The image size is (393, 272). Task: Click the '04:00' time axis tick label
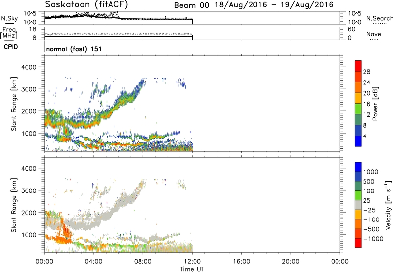tap(93, 262)
